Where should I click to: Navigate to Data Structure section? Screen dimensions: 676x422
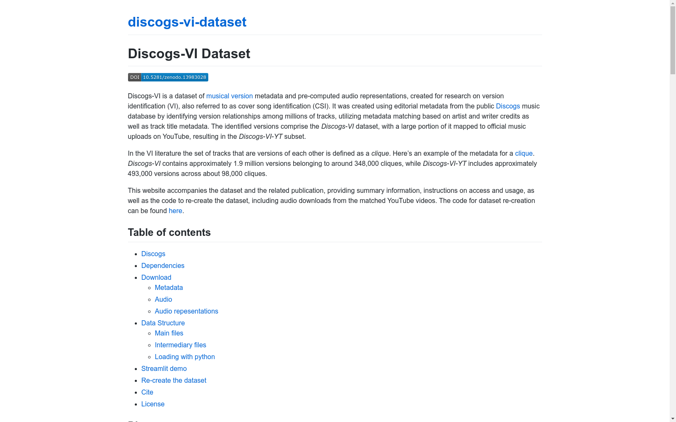pyautogui.click(x=163, y=323)
